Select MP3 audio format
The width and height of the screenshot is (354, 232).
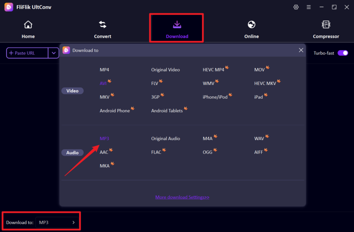(104, 139)
